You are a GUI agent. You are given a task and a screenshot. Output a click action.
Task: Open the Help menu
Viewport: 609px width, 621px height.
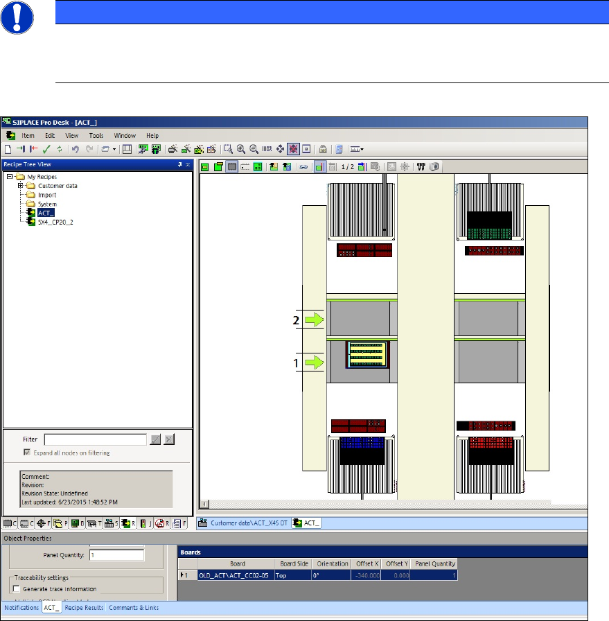(152, 135)
